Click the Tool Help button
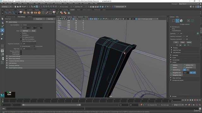 pyautogui.click(x=50, y=19)
